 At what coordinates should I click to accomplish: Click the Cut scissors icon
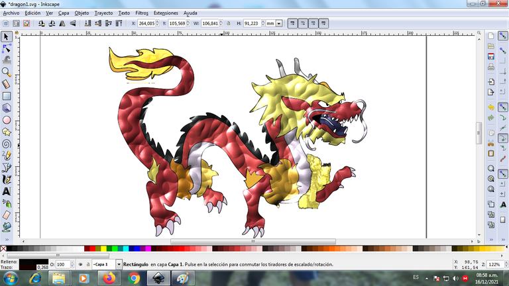tap(491, 143)
